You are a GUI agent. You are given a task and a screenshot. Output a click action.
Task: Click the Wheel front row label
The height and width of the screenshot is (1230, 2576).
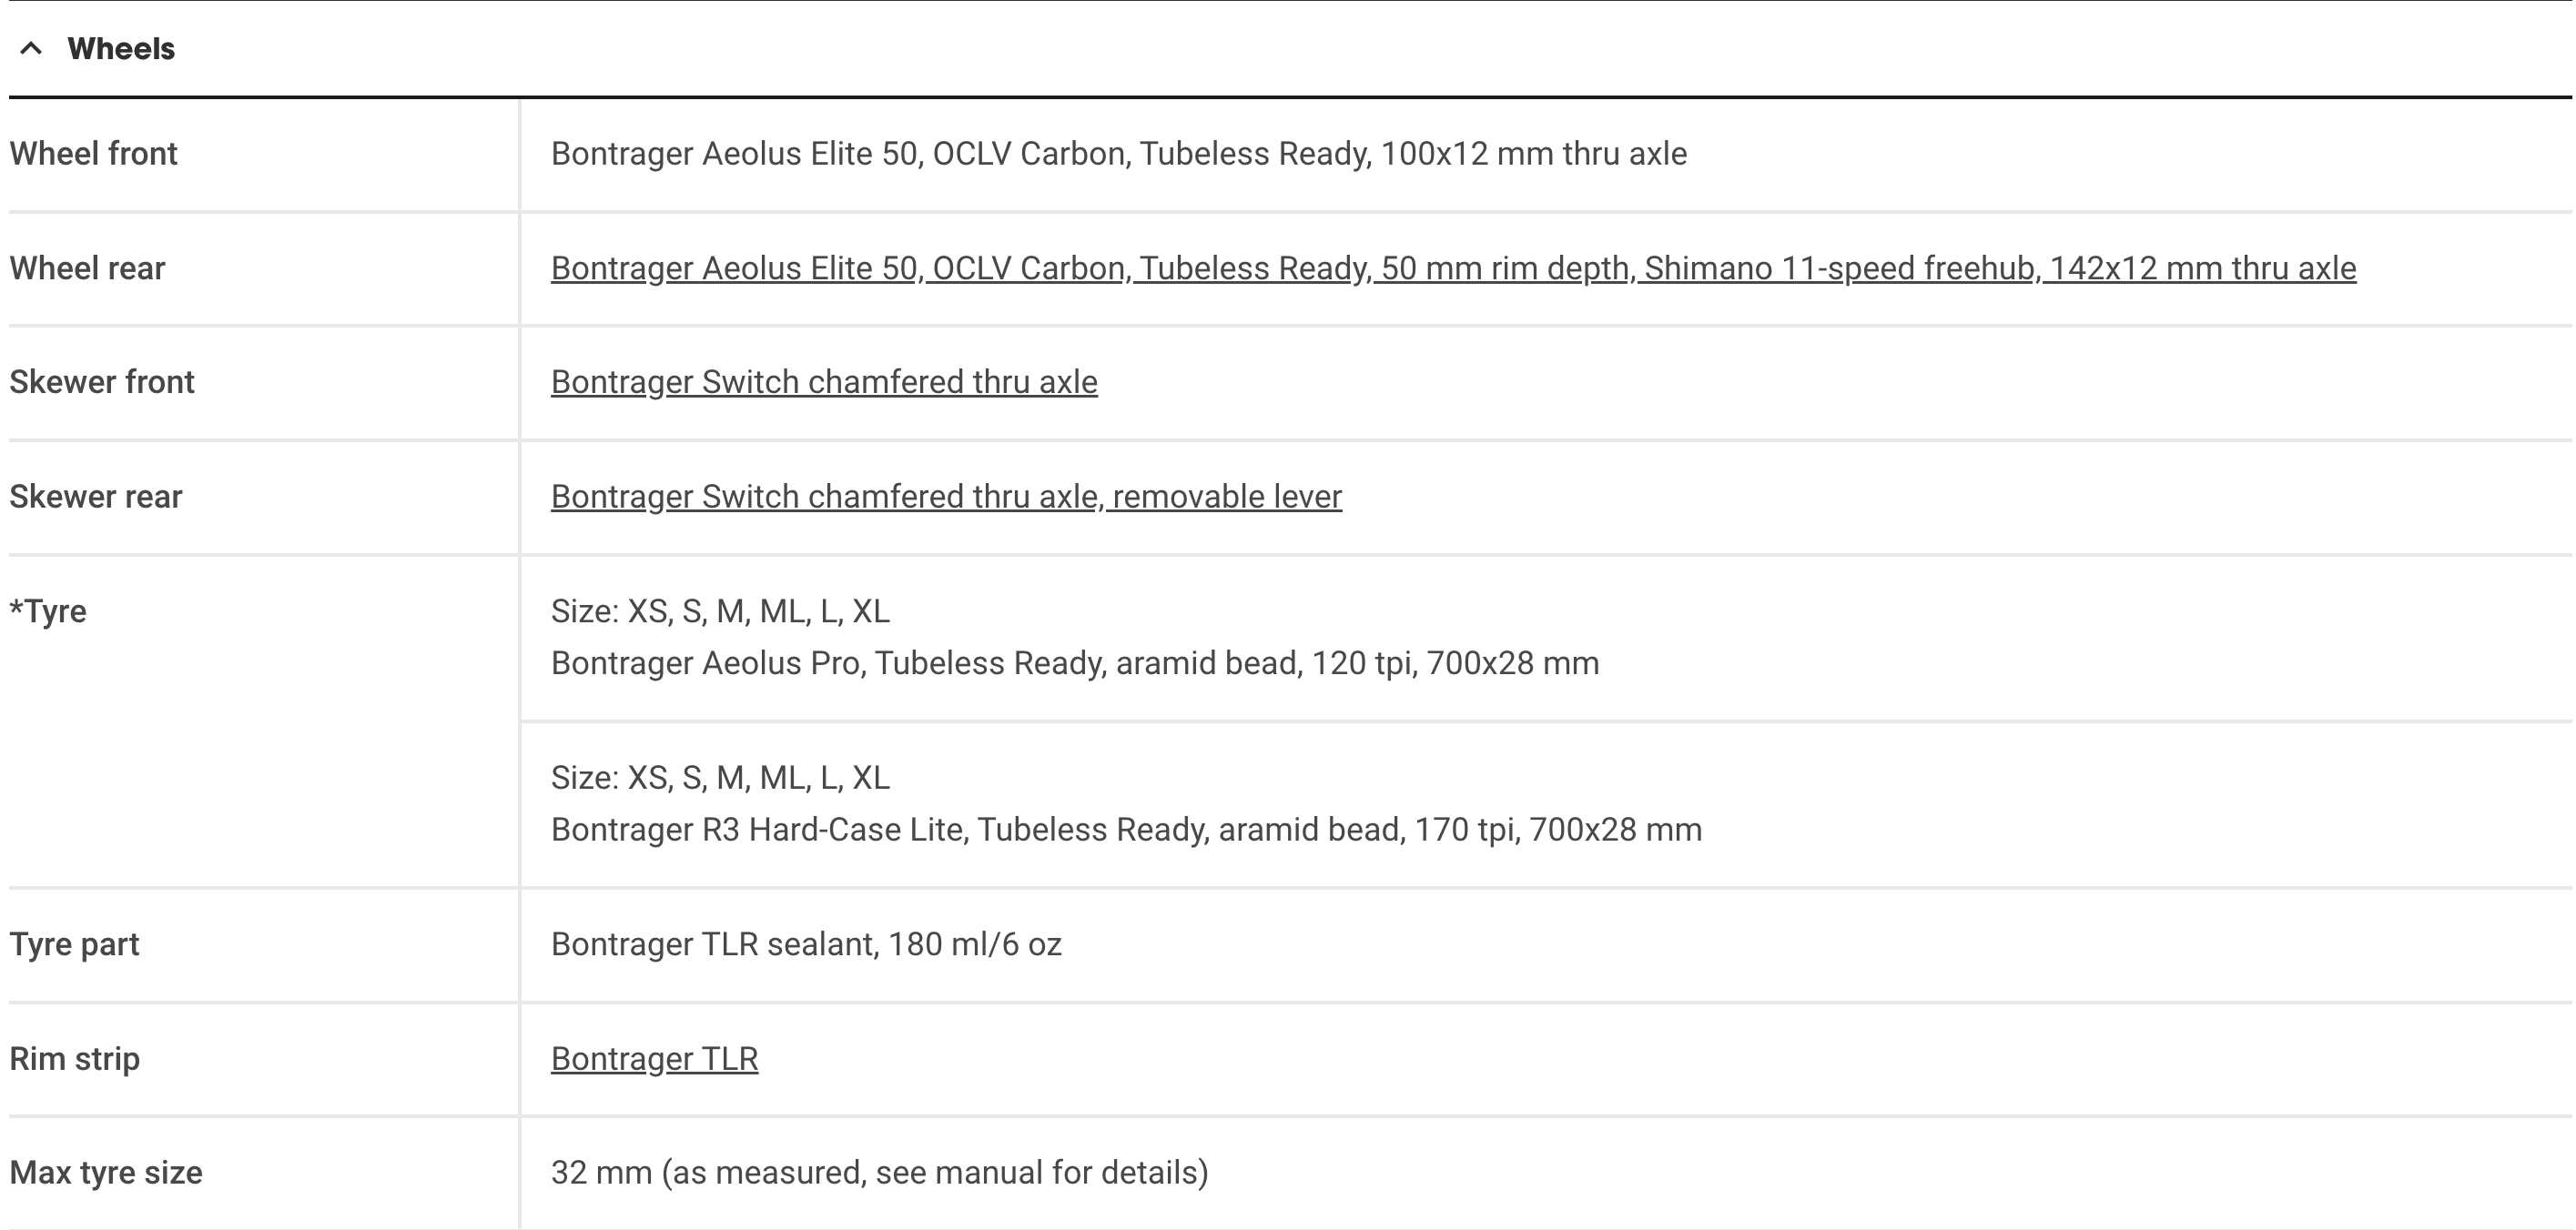point(93,154)
